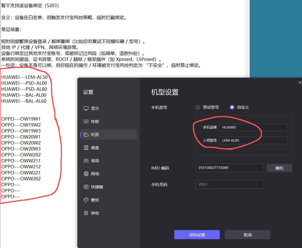The image size is (302, 248).
Task: Click the 入网型号 input field with LEM-AL00
Action: pos(253,140)
